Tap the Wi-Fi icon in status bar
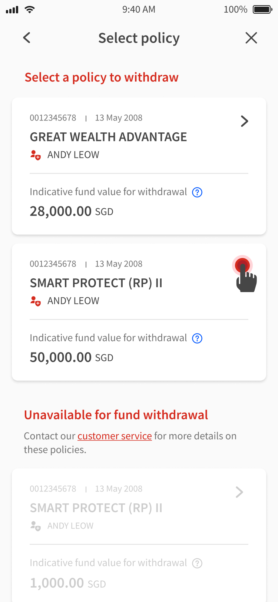The width and height of the screenshot is (278, 602). coord(29,10)
